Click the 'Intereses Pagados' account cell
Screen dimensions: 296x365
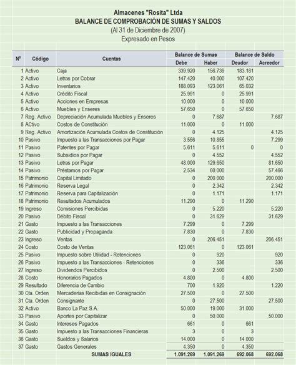pyautogui.click(x=77, y=324)
